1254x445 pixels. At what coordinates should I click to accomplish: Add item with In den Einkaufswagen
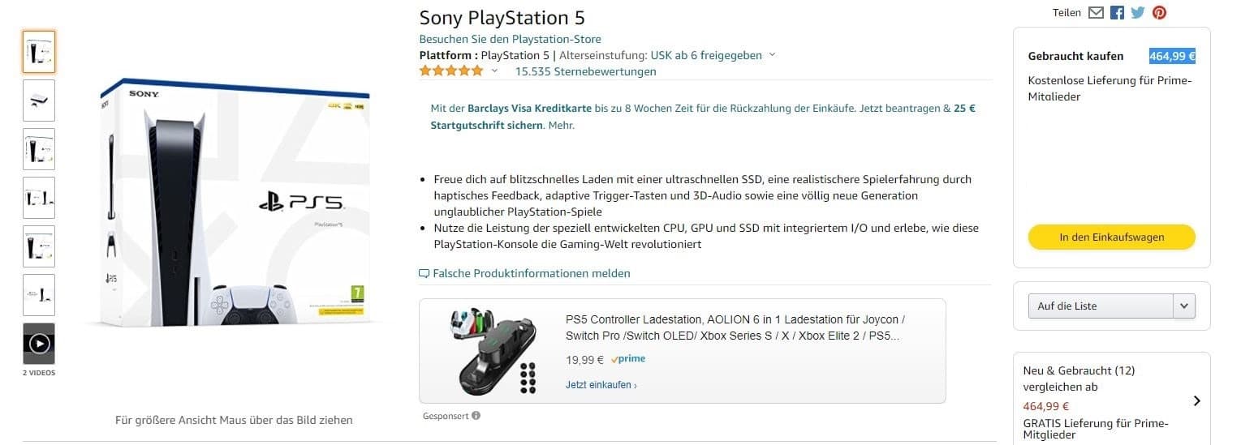tap(1111, 237)
